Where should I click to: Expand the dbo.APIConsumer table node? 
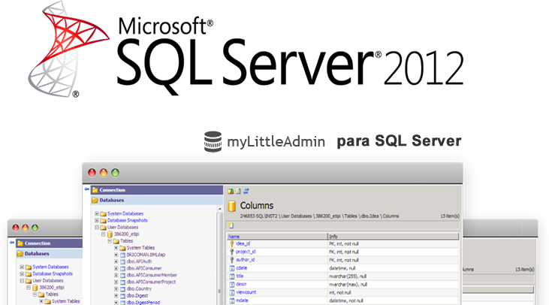tap(116, 267)
